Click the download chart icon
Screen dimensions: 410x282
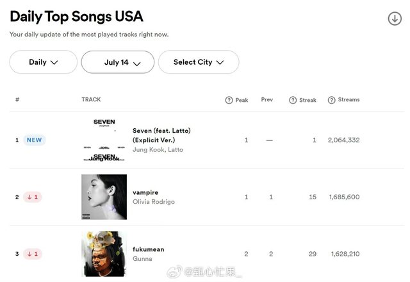(395, 19)
